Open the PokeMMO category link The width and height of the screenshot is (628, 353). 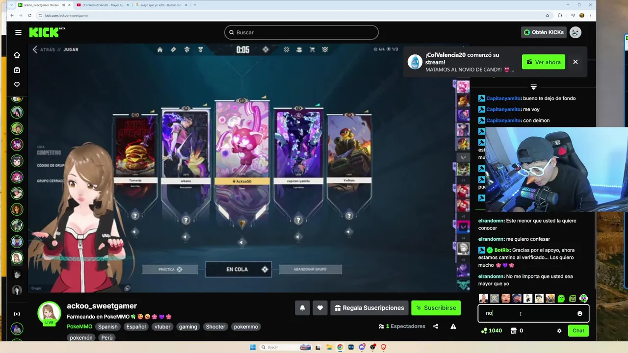click(x=79, y=327)
